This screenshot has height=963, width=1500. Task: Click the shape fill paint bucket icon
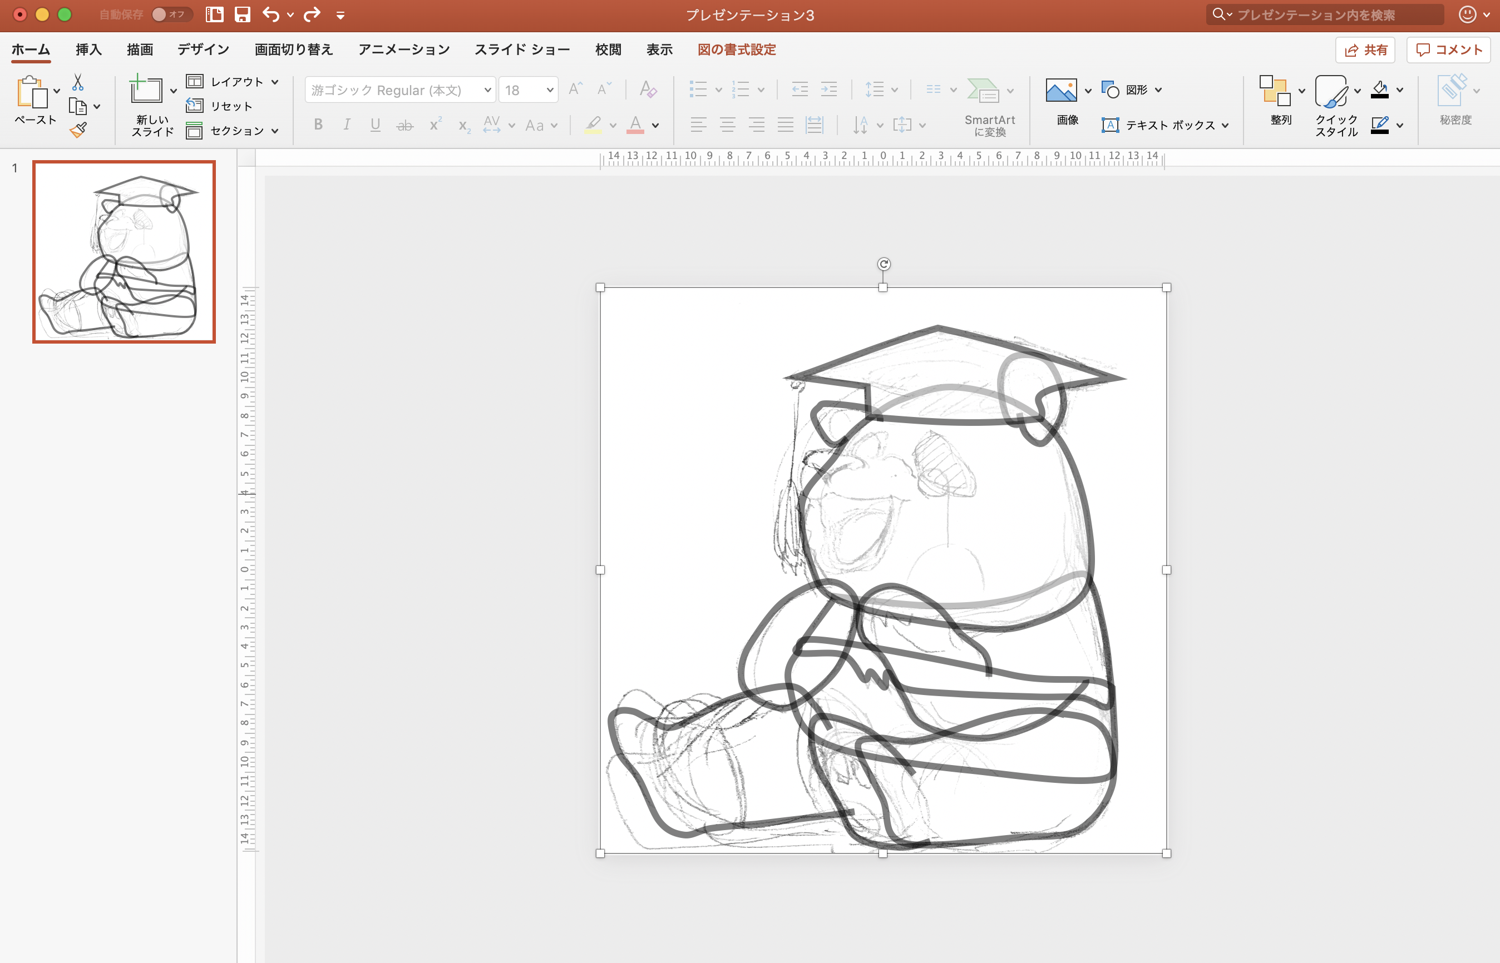(x=1380, y=90)
